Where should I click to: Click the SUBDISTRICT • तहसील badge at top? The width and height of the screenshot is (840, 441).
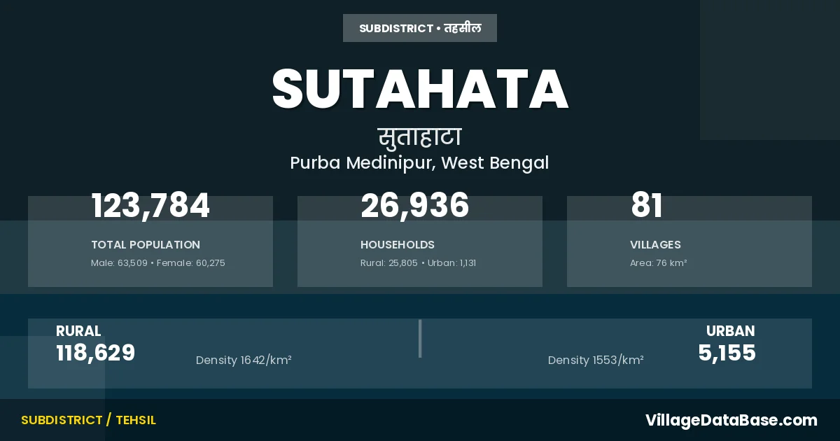tap(420, 28)
